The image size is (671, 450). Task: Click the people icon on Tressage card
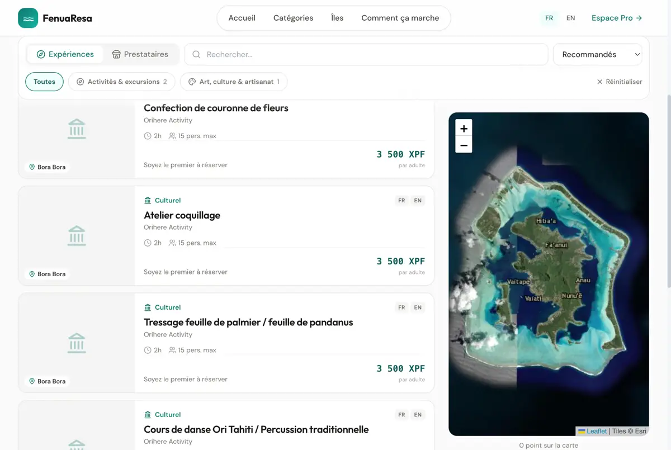172,350
